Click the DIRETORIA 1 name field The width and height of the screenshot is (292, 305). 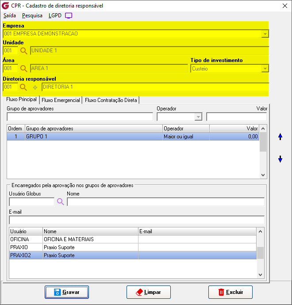[155, 87]
